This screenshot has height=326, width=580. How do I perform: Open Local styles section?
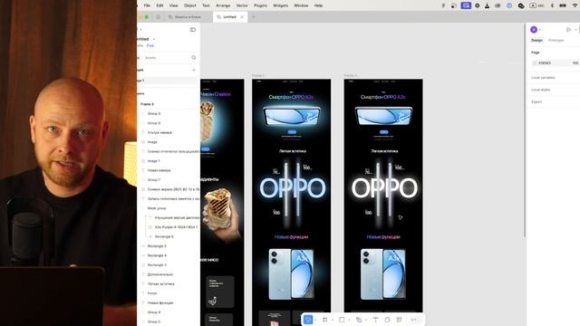tap(540, 90)
